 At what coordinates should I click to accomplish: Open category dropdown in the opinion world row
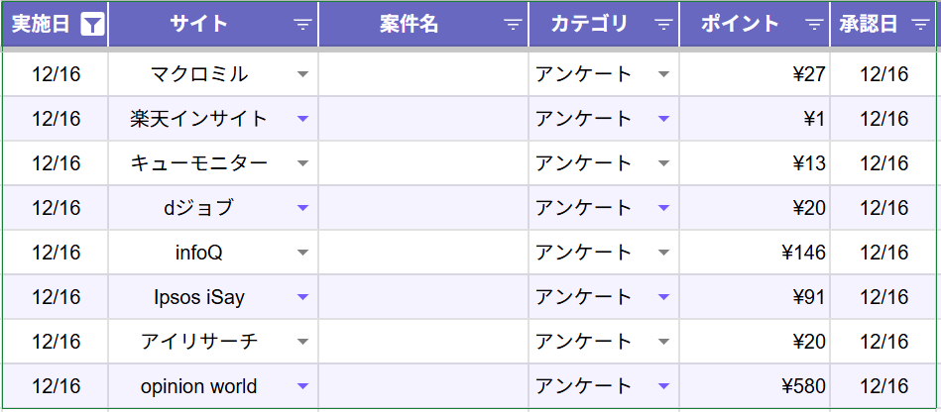click(663, 386)
